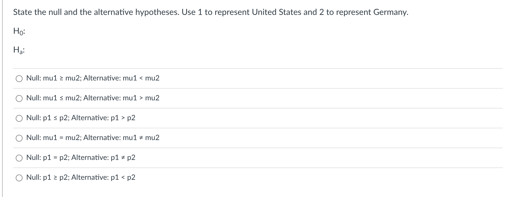The height and width of the screenshot is (197, 507).
Task: Click the 'Alternative: p1 ≠ p2' answer text
Action: point(103,158)
